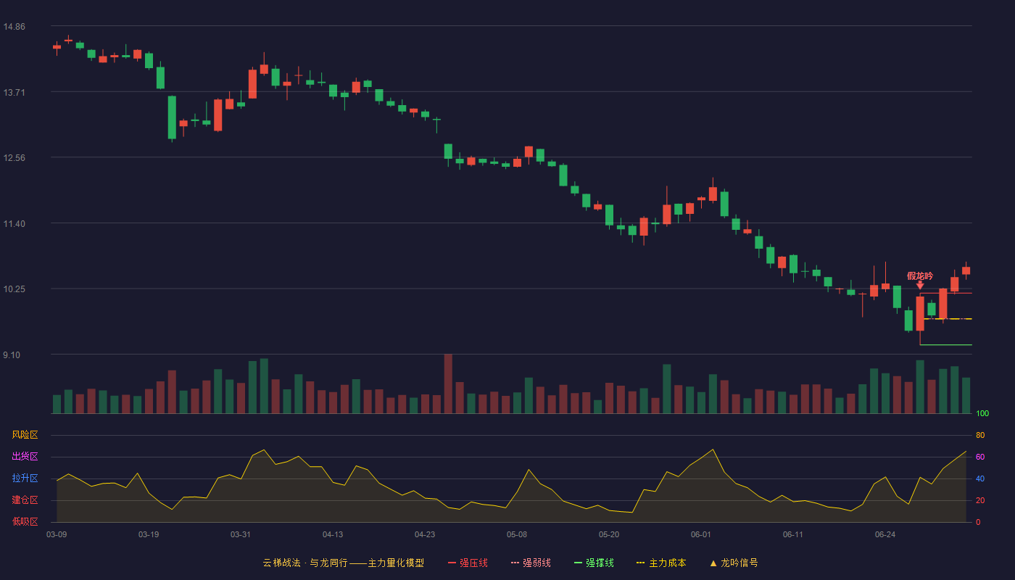The height and width of the screenshot is (580, 1015).
Task: Click the 06-11 date label
Action: [793, 534]
